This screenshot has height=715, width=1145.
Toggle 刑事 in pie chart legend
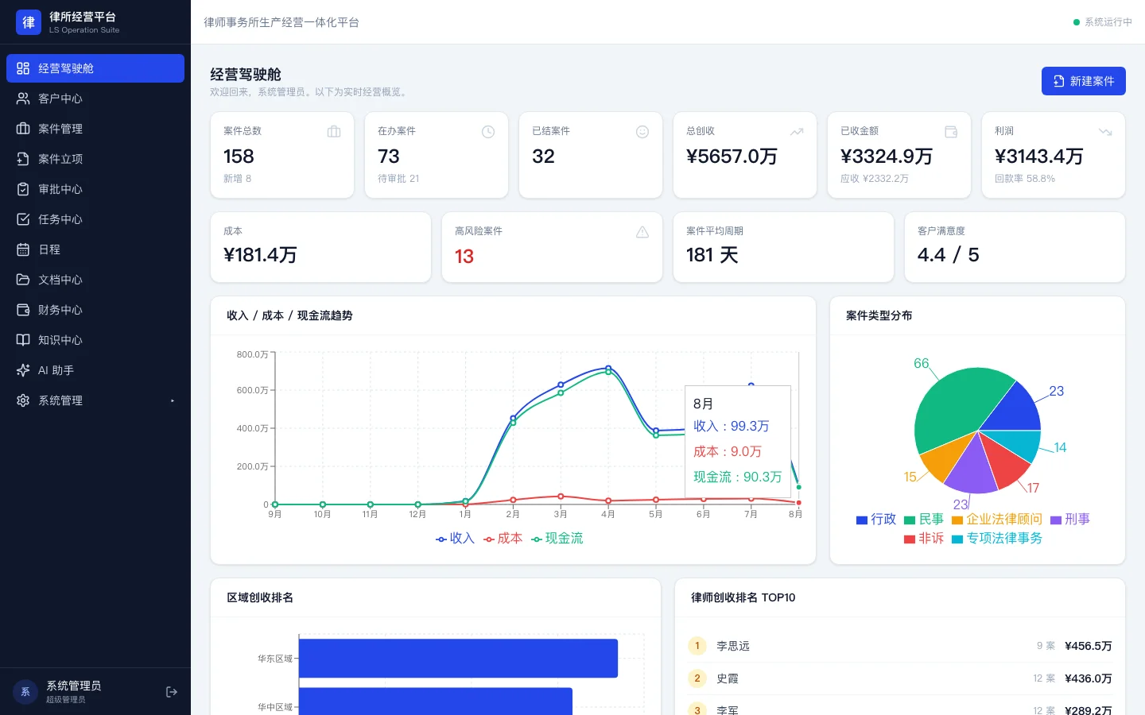(x=1069, y=520)
